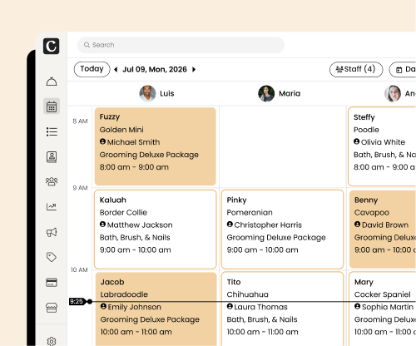Open the contacts book sidebar icon
This screenshot has height=346, width=416.
52,157
